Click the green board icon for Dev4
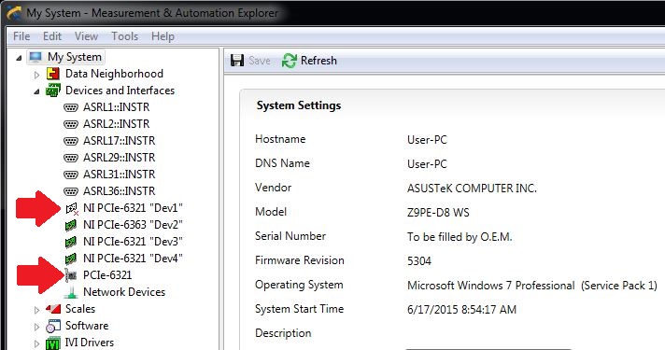The height and width of the screenshot is (350, 665). 71,259
